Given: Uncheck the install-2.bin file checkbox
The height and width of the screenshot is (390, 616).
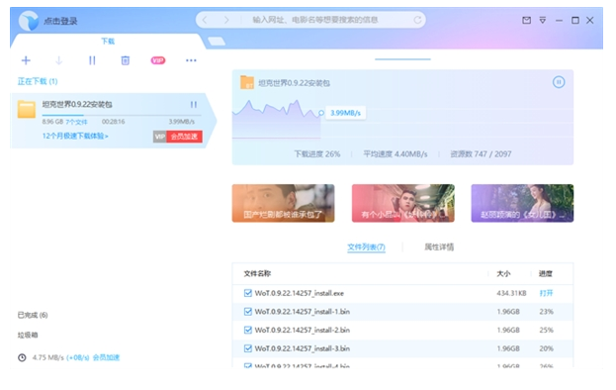Looking at the screenshot, I should coord(248,330).
